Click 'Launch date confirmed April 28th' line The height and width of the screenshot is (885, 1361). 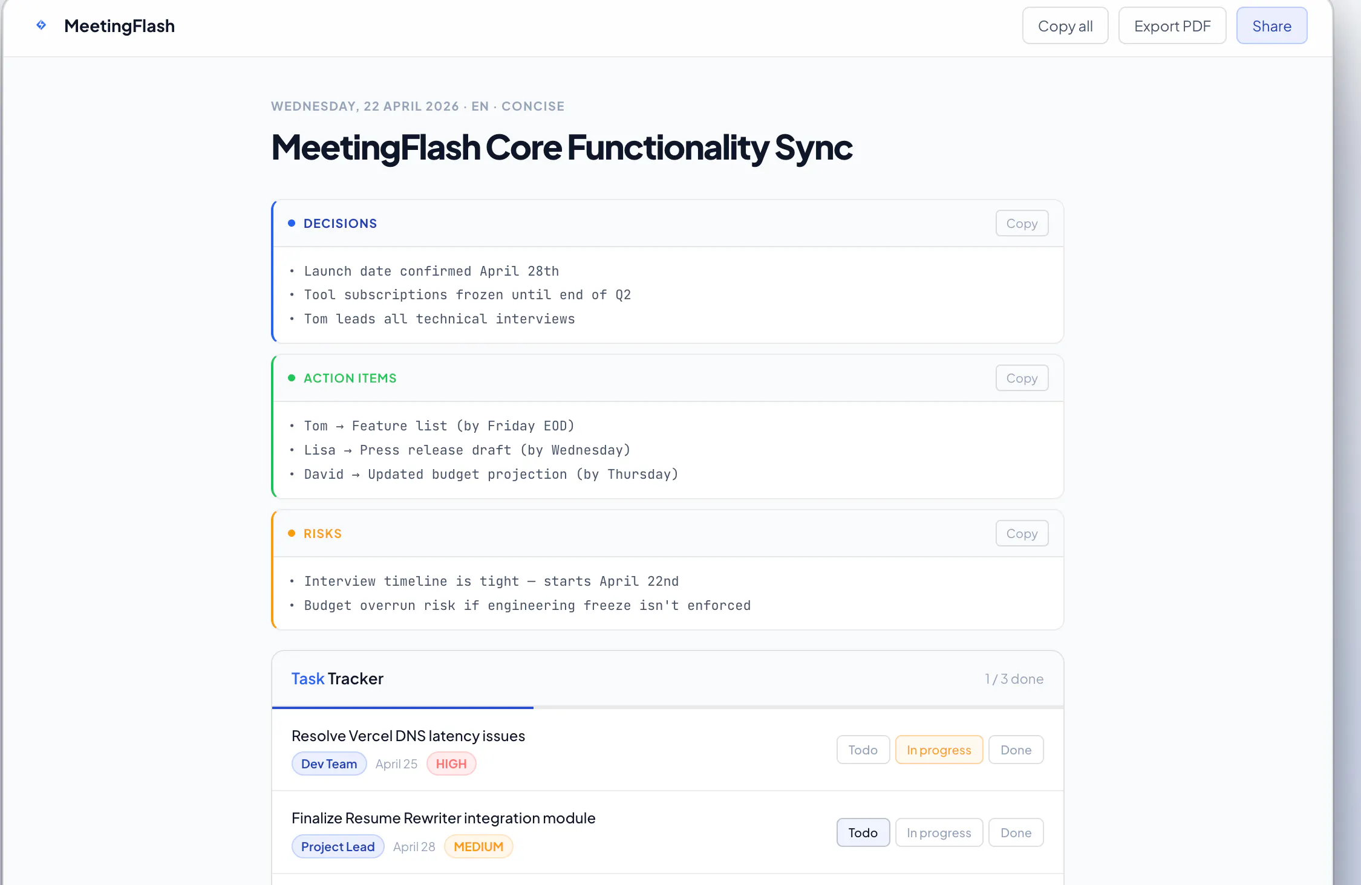click(x=431, y=271)
